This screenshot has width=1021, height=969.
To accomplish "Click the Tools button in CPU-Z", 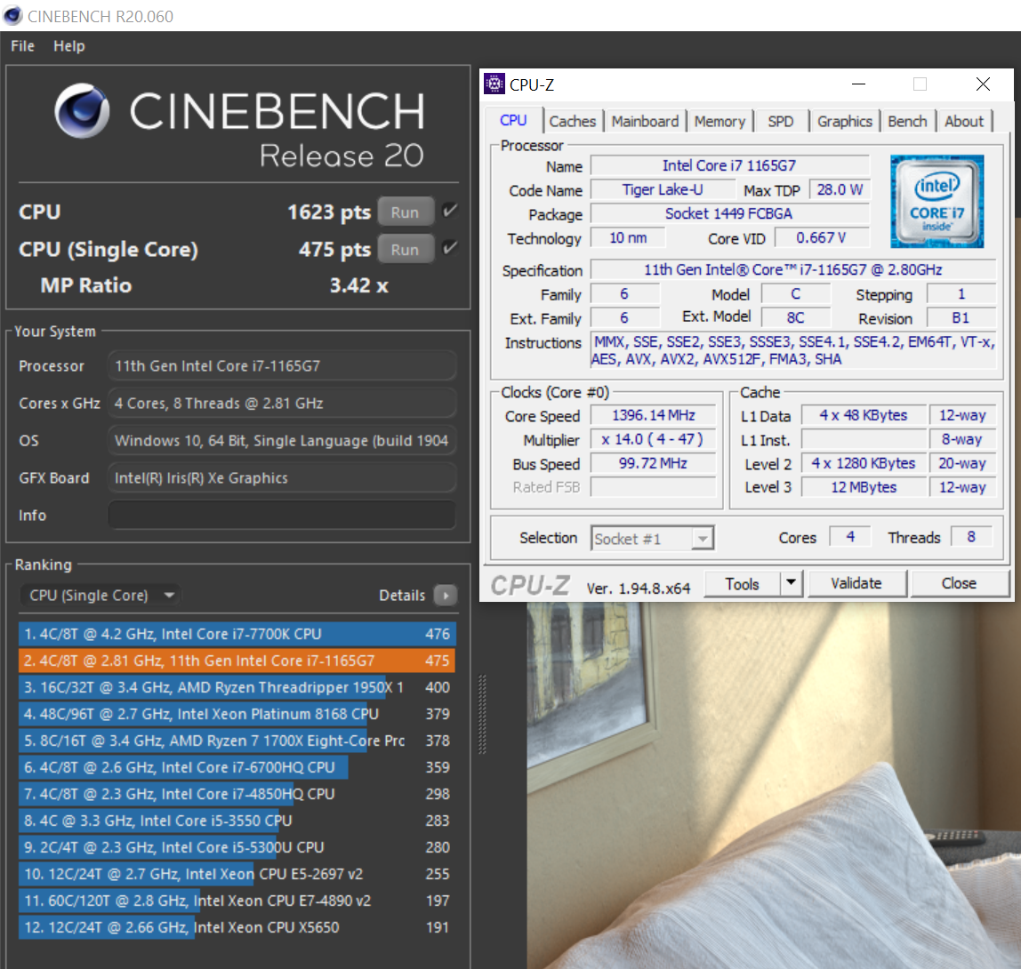I will tap(743, 584).
